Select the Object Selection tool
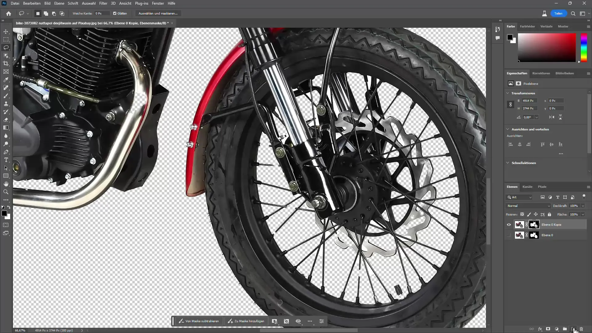 (6, 55)
